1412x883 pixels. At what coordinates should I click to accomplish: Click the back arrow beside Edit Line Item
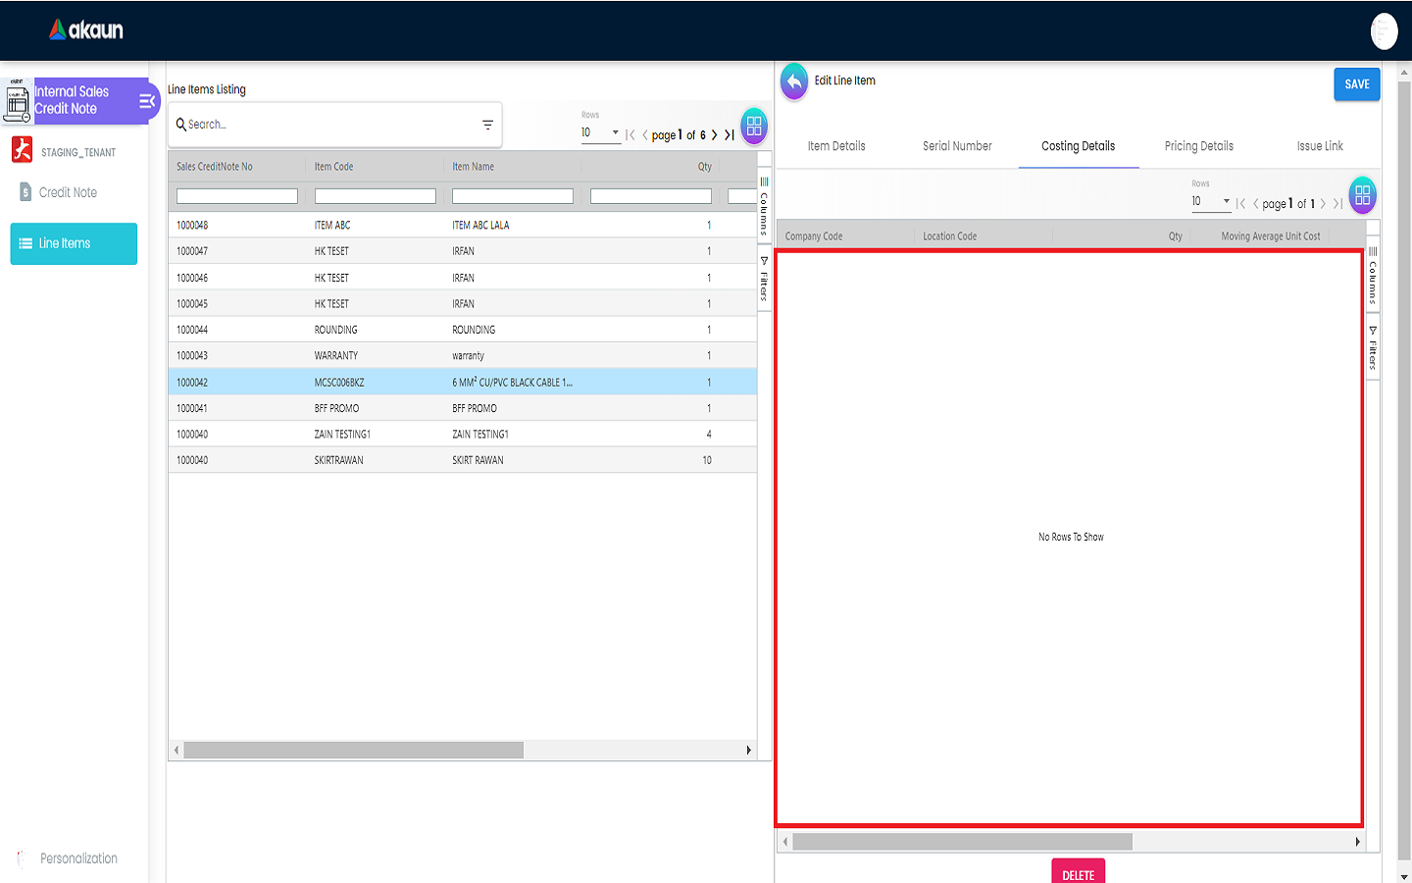[794, 81]
